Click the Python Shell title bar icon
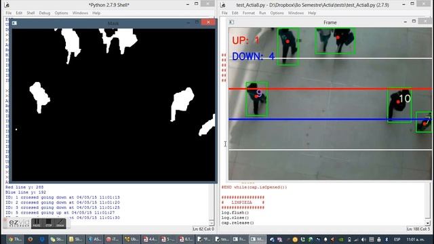The height and width of the screenshot is (244, 434). coord(7,5)
